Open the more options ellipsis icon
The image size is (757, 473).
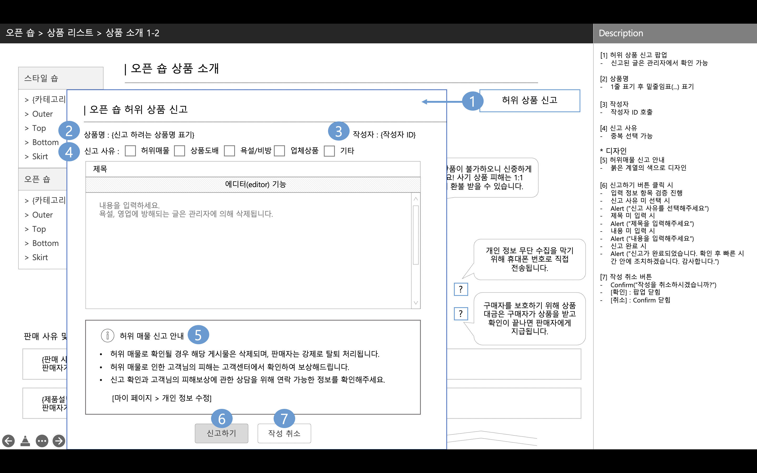pos(42,441)
